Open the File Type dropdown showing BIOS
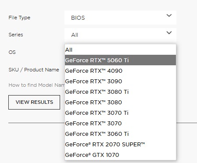This screenshot has width=197, height=163. 120,18
